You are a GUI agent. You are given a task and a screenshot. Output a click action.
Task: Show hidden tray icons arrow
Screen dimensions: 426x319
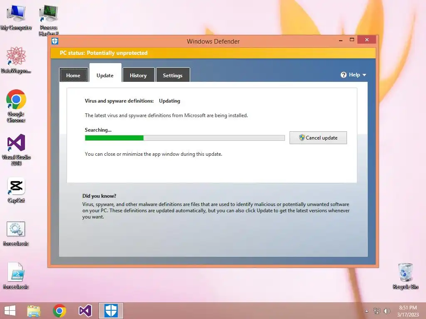click(x=367, y=311)
